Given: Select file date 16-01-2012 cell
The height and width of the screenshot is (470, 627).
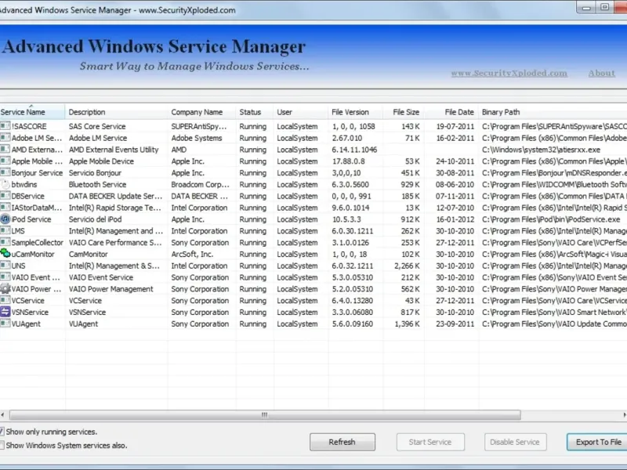Looking at the screenshot, I should click(455, 219).
